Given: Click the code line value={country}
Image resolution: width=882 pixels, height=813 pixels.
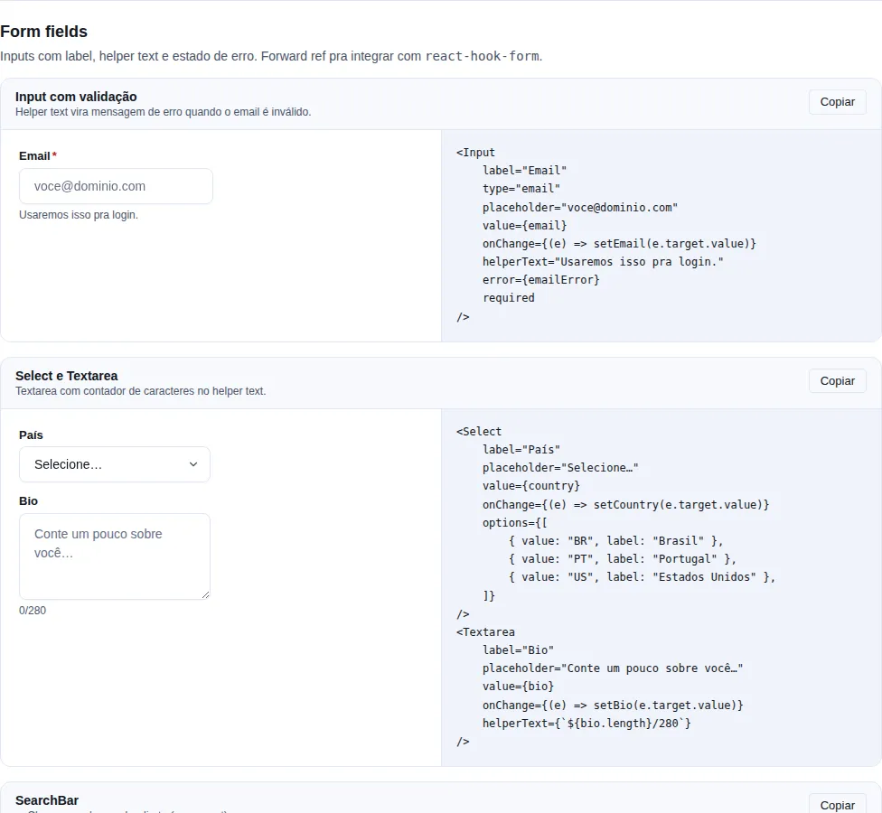Looking at the screenshot, I should click(531, 485).
